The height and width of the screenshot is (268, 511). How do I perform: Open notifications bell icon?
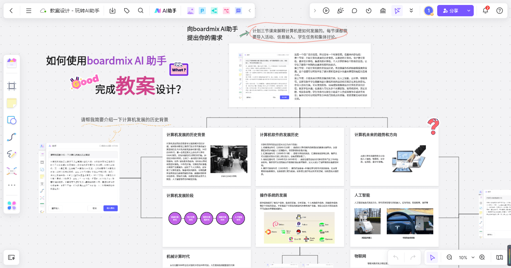[x=485, y=11]
